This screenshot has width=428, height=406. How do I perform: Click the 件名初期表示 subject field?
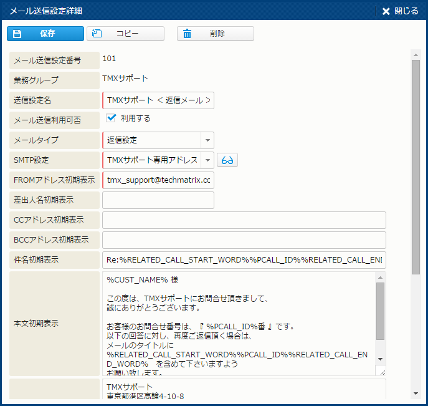pyautogui.click(x=244, y=260)
